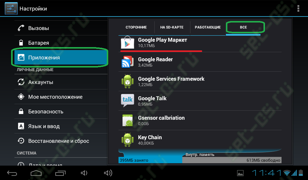Switch to the Работающие tab
The height and width of the screenshot is (180, 308).
[208, 27]
